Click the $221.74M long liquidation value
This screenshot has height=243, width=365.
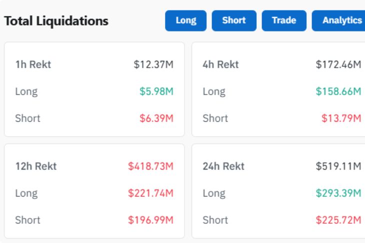coord(151,193)
